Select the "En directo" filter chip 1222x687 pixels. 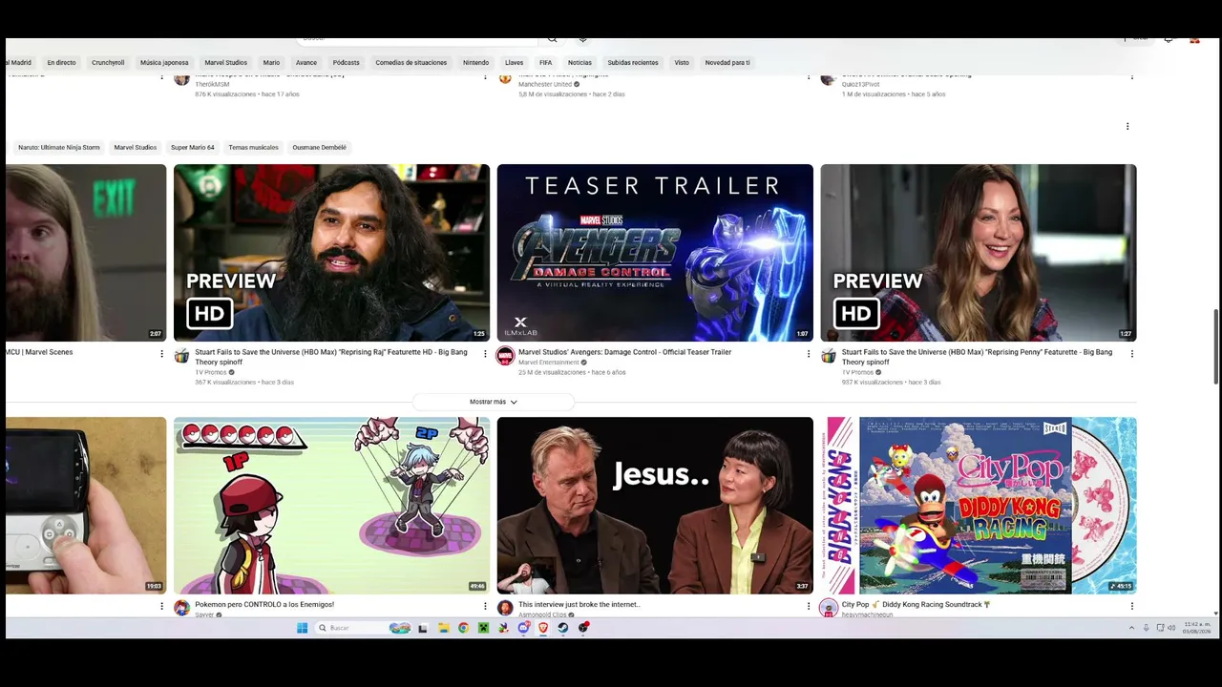click(x=61, y=63)
